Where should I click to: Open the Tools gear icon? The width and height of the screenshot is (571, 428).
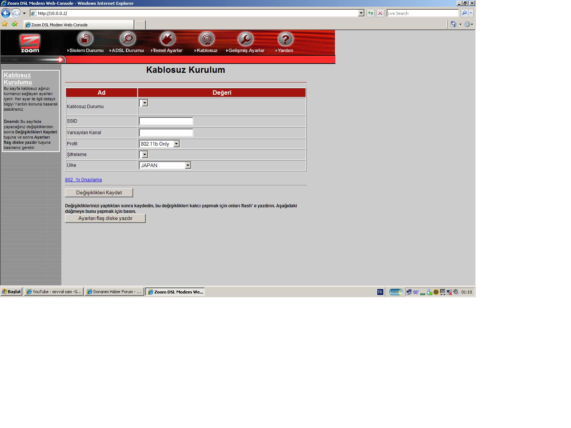[467, 24]
